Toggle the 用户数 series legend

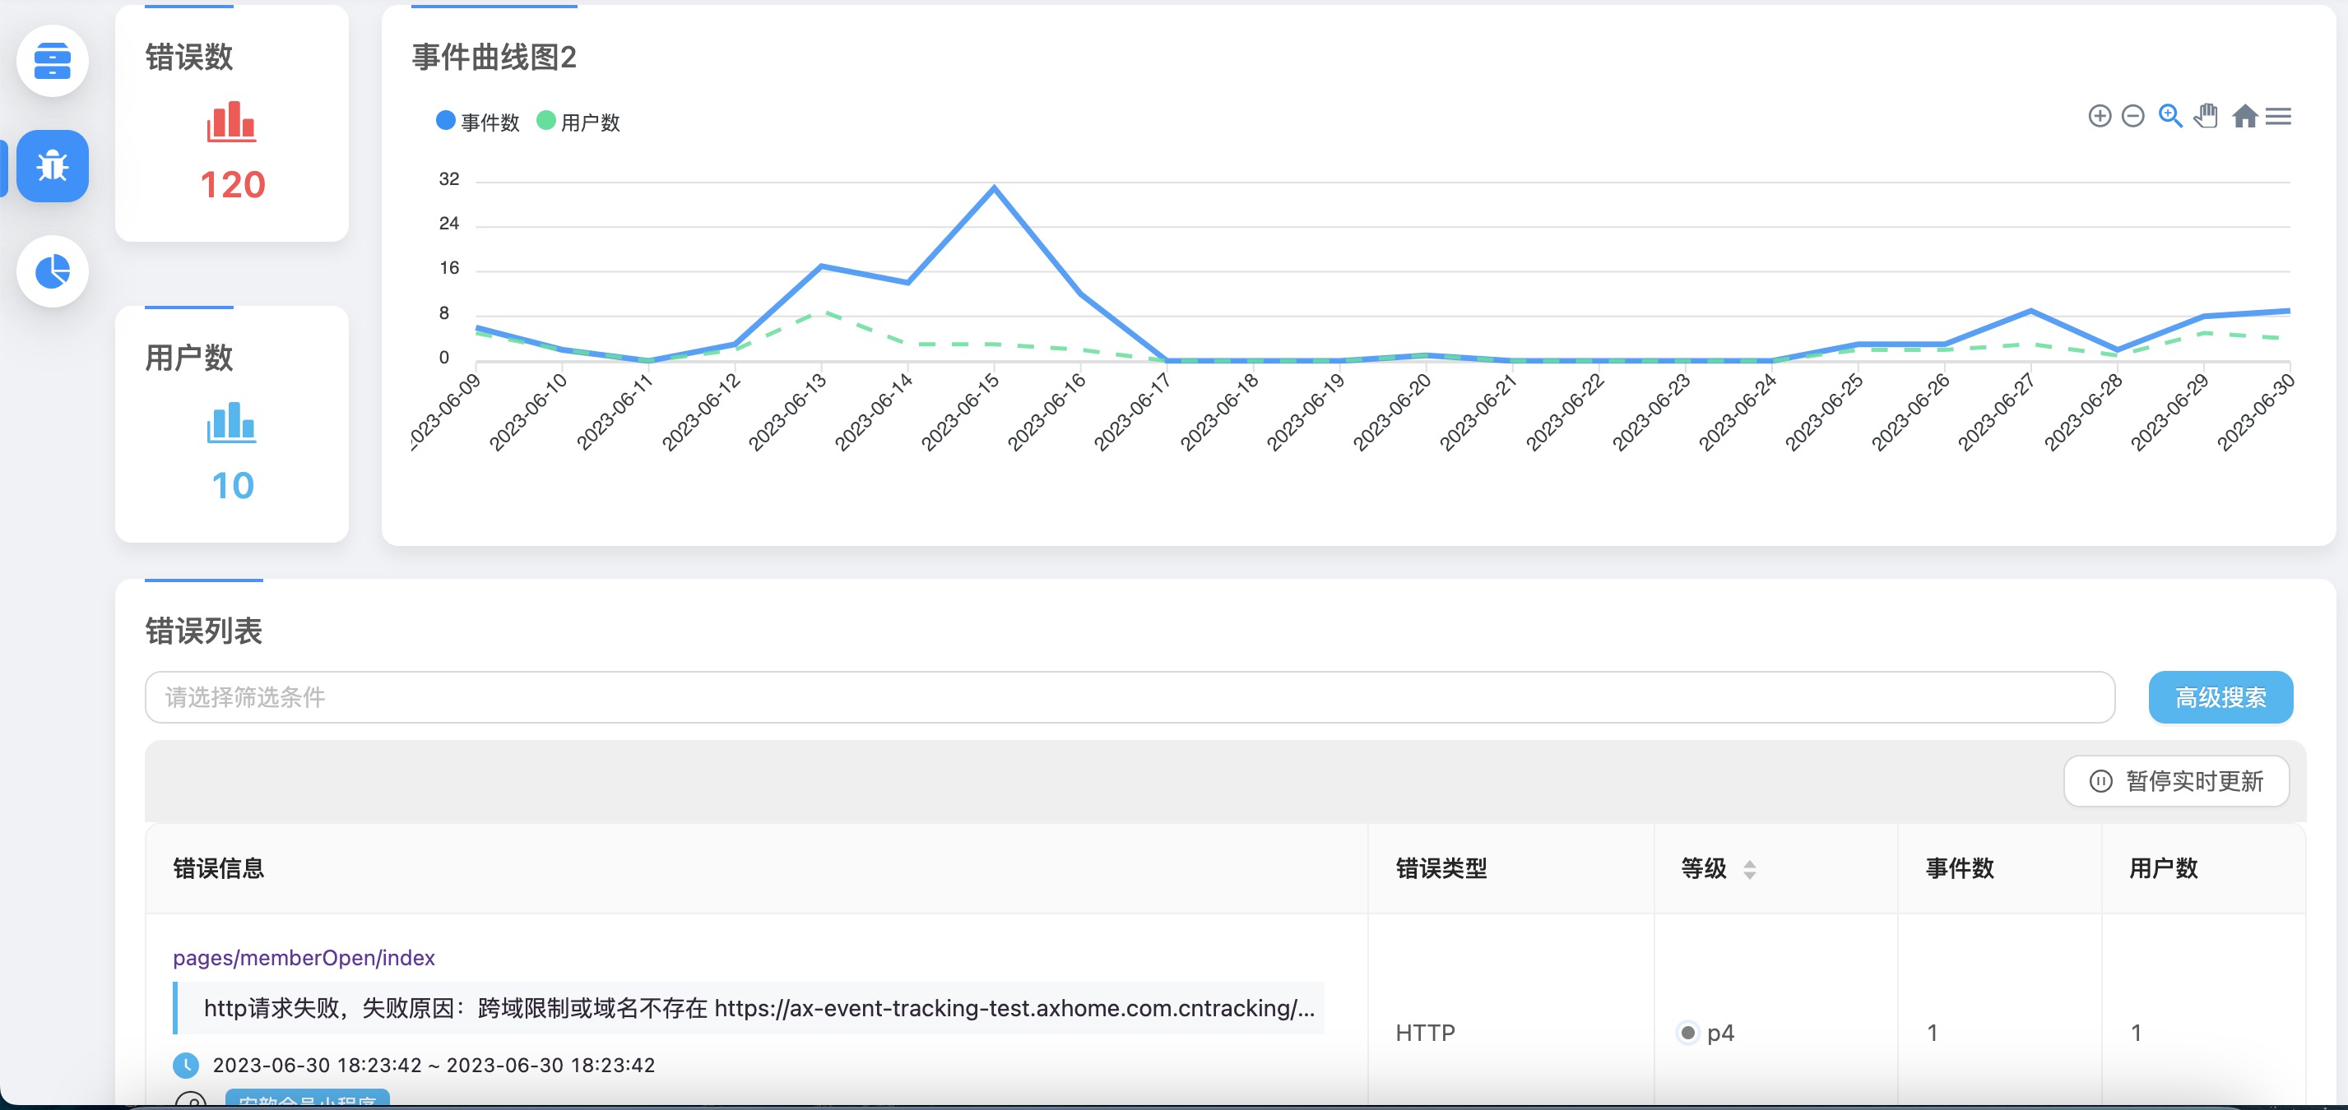pos(578,122)
